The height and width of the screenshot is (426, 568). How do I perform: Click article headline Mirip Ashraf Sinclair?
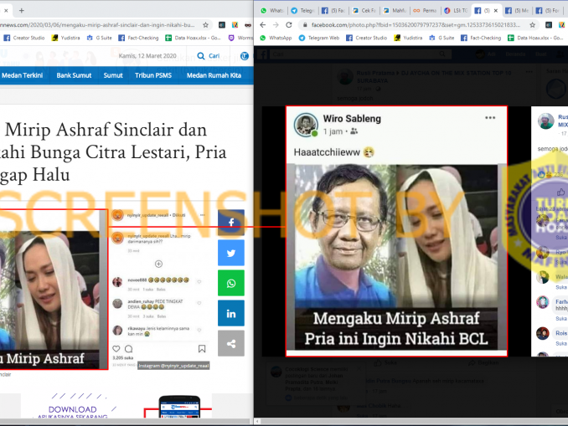tap(113, 152)
